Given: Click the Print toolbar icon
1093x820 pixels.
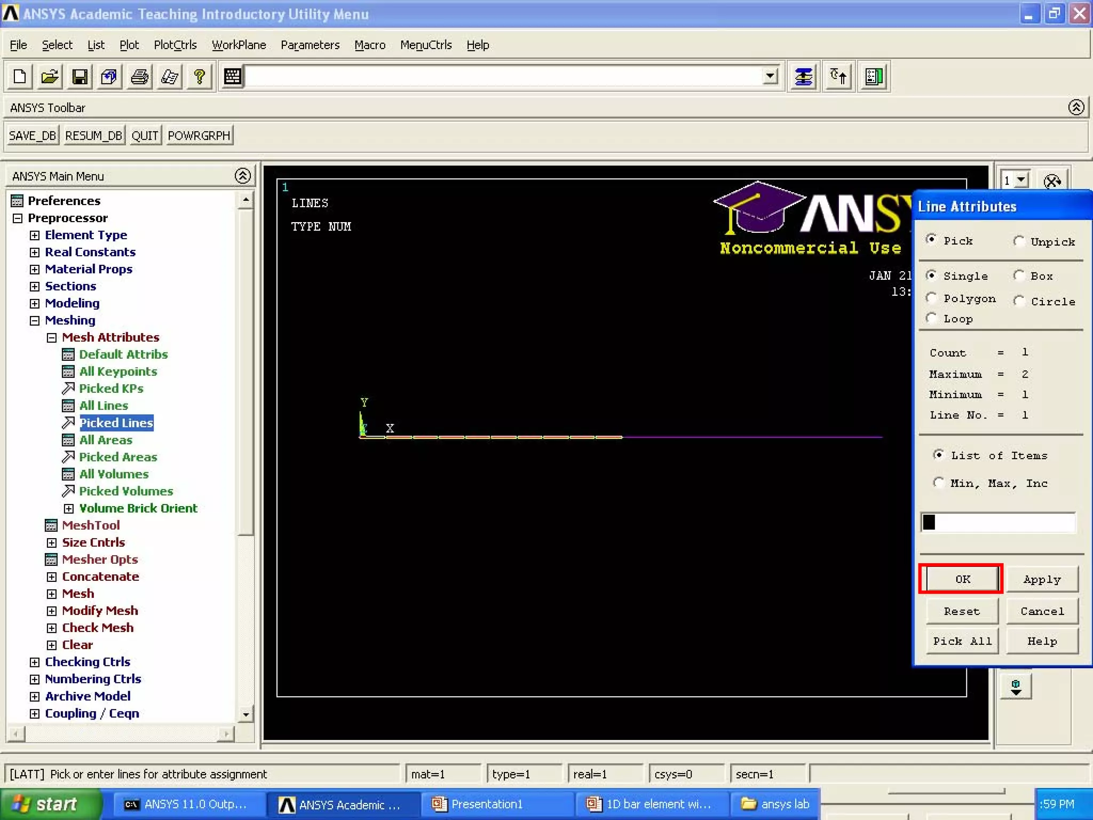Looking at the screenshot, I should pyautogui.click(x=139, y=77).
